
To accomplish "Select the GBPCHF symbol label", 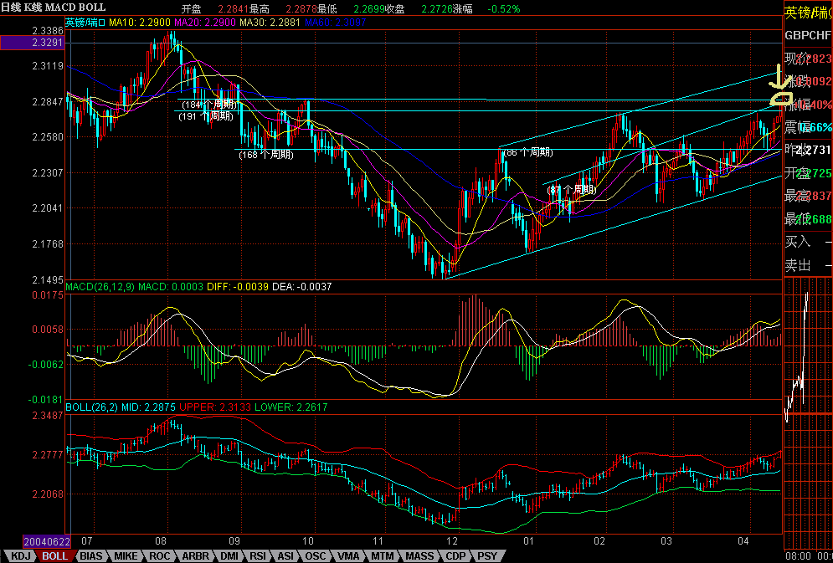I will pos(808,36).
